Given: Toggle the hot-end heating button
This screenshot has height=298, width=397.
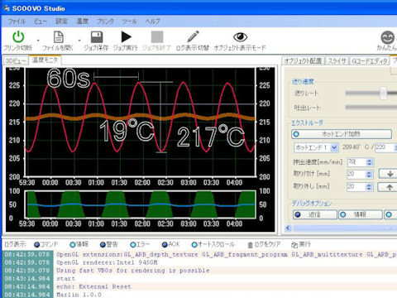Looking at the screenshot, I should coord(342,134).
